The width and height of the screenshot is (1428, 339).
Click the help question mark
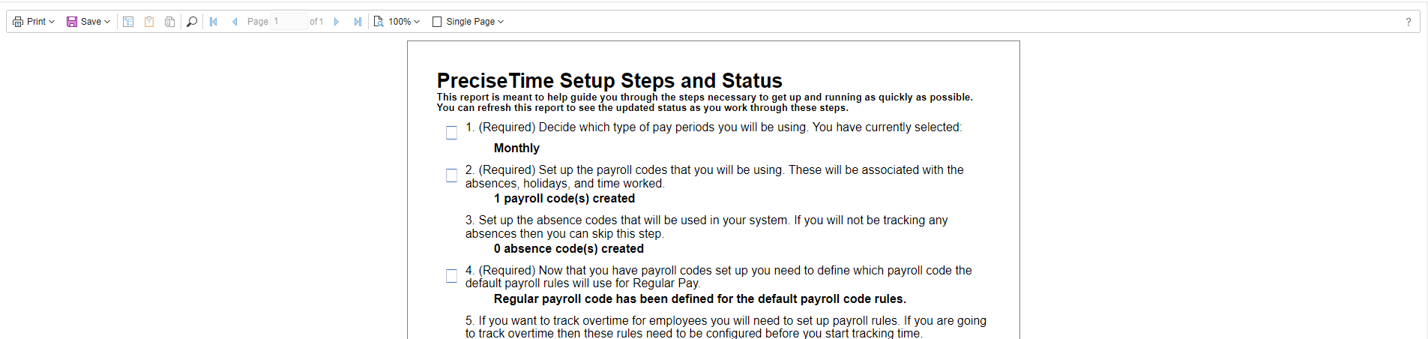coord(1409,22)
